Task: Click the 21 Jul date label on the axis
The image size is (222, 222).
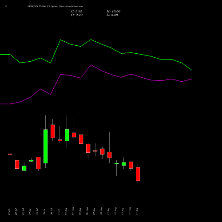Action: pyautogui.click(x=9, y=211)
